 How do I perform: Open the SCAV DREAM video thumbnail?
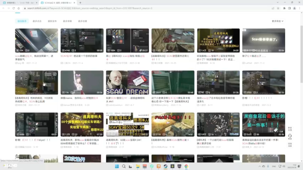[x=127, y=82]
